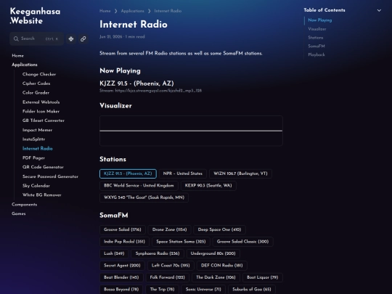This screenshot has width=392, height=294.
Task: Click the breadcrumb chevron after Home
Action: (115, 11)
